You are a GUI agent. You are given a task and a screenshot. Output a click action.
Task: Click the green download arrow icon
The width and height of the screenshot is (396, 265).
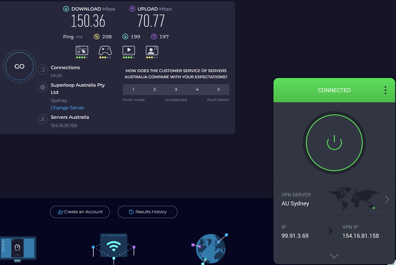coord(66,9)
